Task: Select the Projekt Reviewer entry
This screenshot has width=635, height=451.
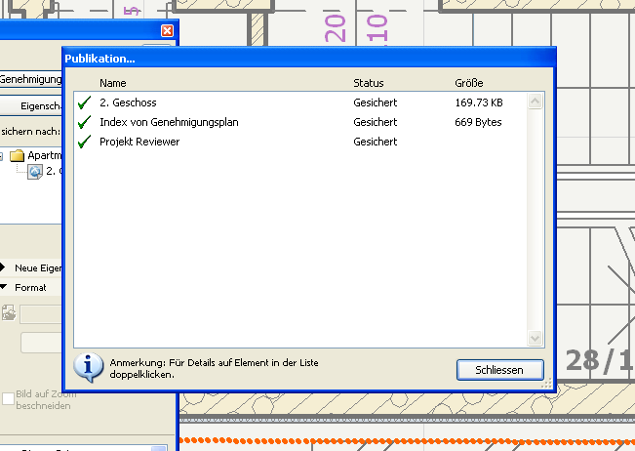Action: (x=139, y=142)
